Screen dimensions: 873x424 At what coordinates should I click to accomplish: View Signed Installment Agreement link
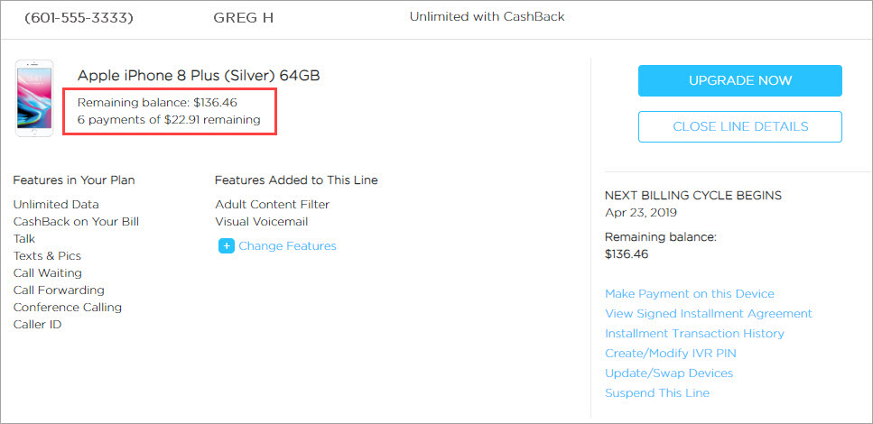click(x=708, y=313)
